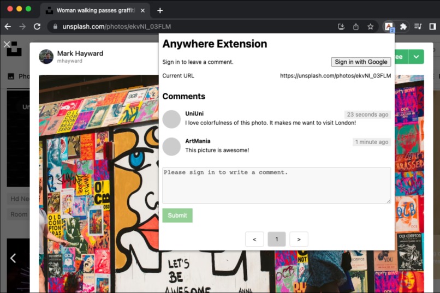This screenshot has width=440, height=293.
Task: Go to previous photo with left chevron
Action: pos(13,258)
